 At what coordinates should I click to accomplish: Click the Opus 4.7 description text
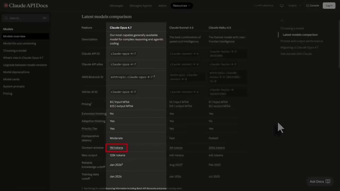point(137,39)
